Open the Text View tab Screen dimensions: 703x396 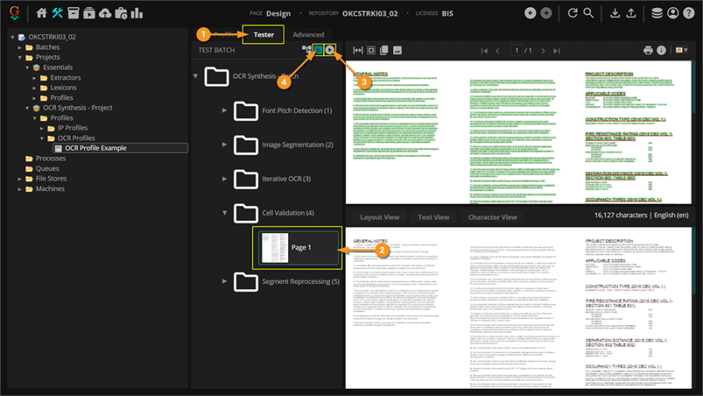click(434, 217)
